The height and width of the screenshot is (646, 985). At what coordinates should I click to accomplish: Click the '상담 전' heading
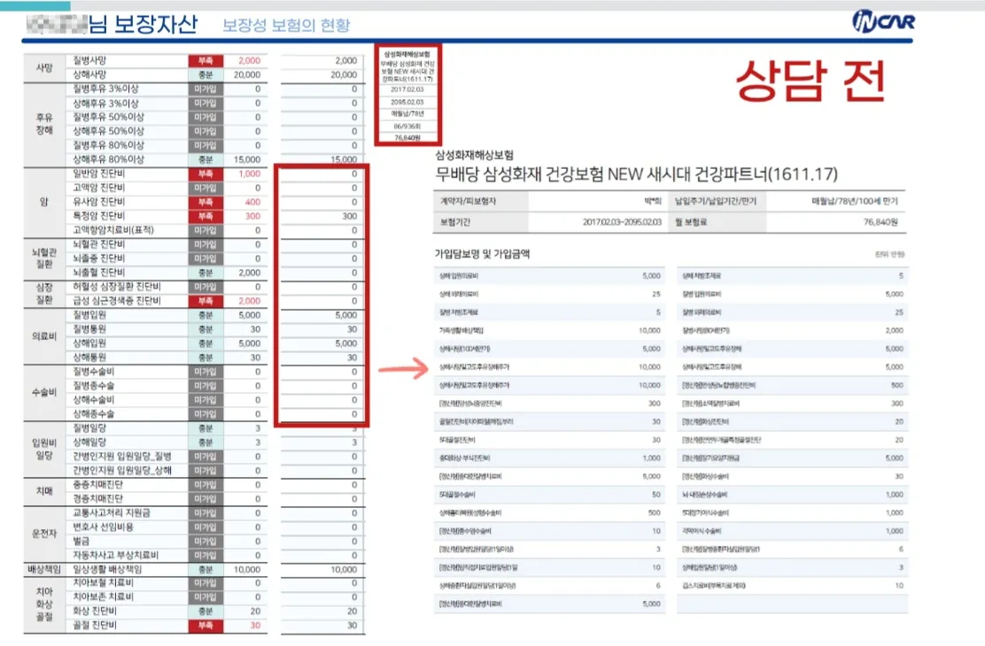(x=810, y=81)
